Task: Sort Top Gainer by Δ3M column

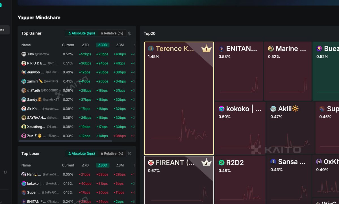Action: coord(120,45)
